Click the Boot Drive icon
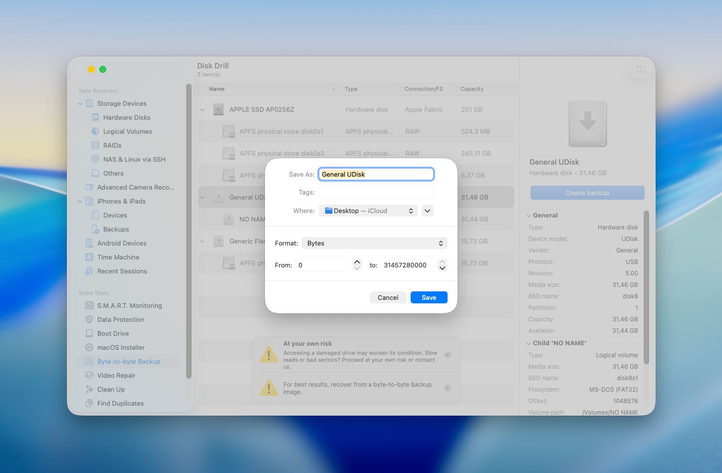This screenshot has height=473, width=722. [x=89, y=333]
